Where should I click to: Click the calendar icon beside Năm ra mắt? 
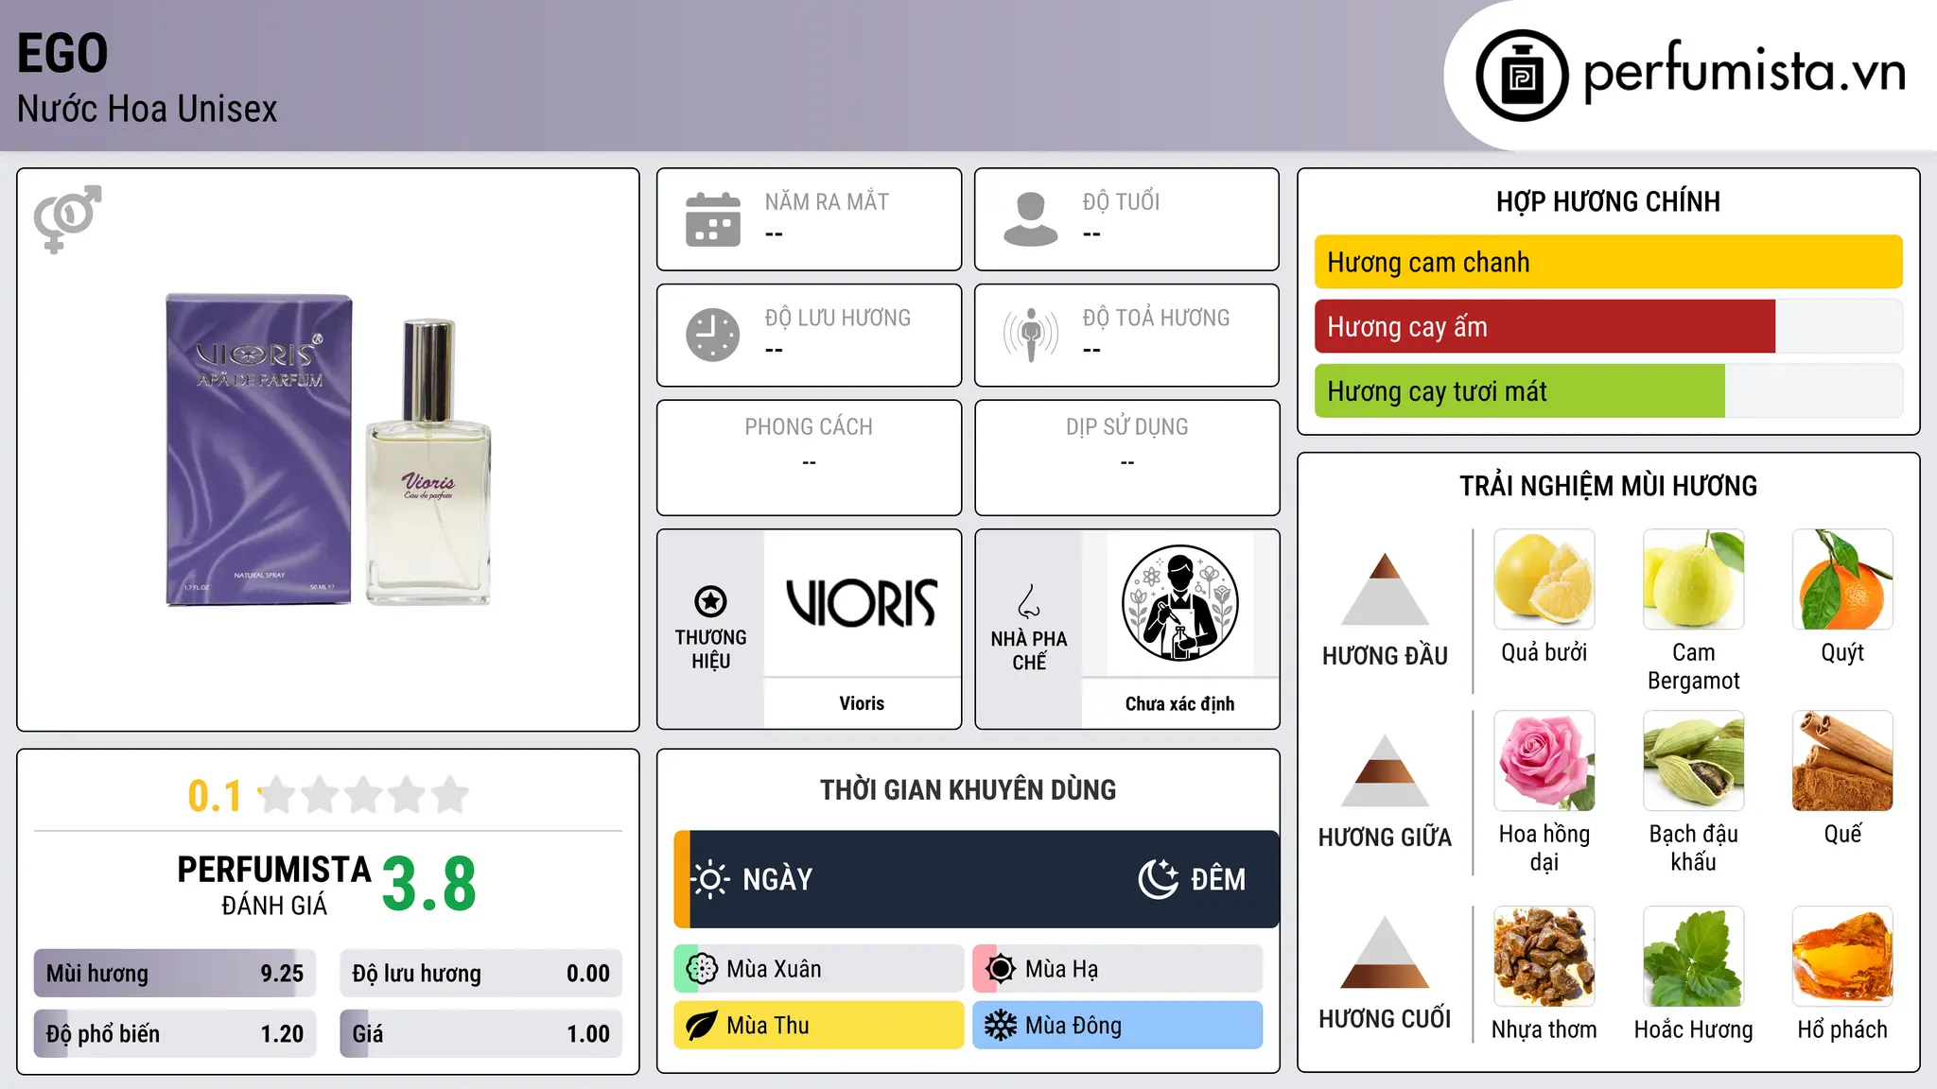pyautogui.click(x=713, y=219)
